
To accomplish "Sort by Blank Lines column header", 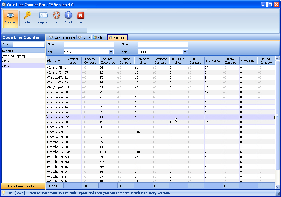I will pyautogui.click(x=213, y=61).
